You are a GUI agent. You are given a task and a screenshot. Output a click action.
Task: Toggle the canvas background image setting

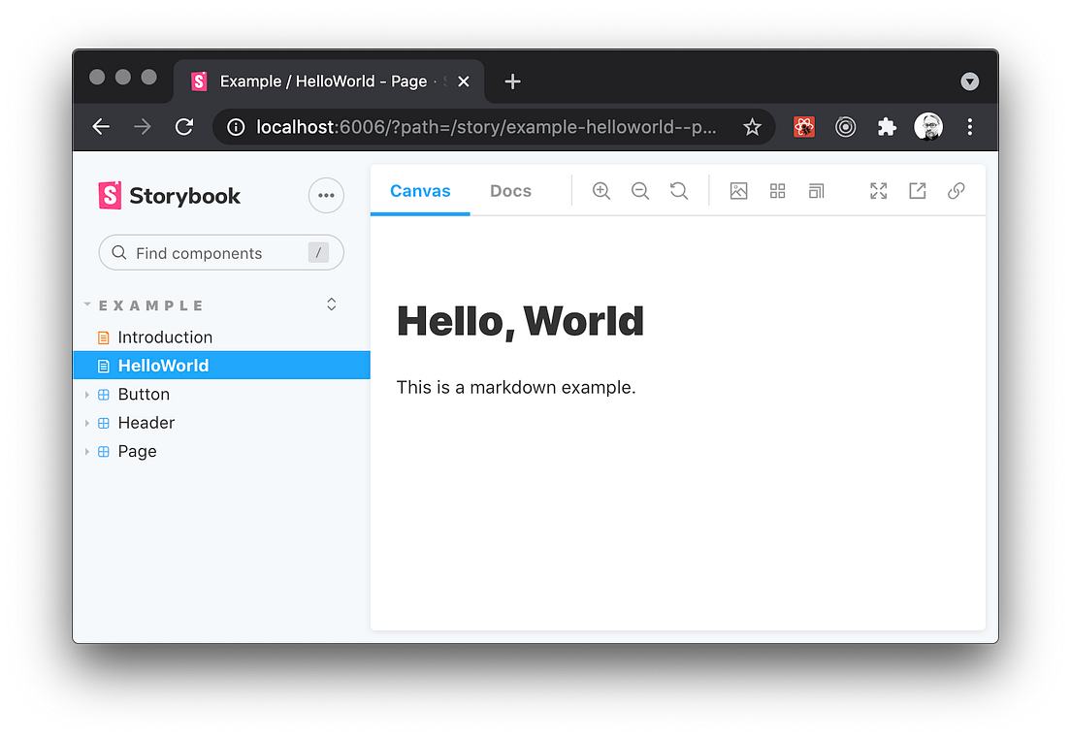click(738, 190)
